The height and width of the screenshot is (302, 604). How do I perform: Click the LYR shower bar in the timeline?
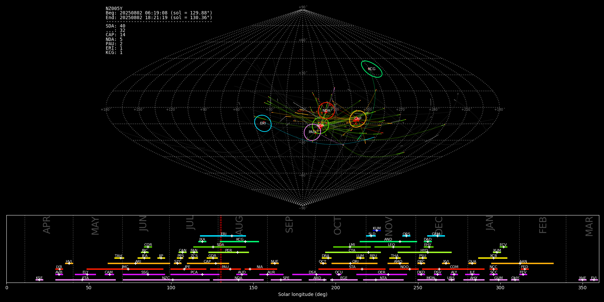(59, 269)
